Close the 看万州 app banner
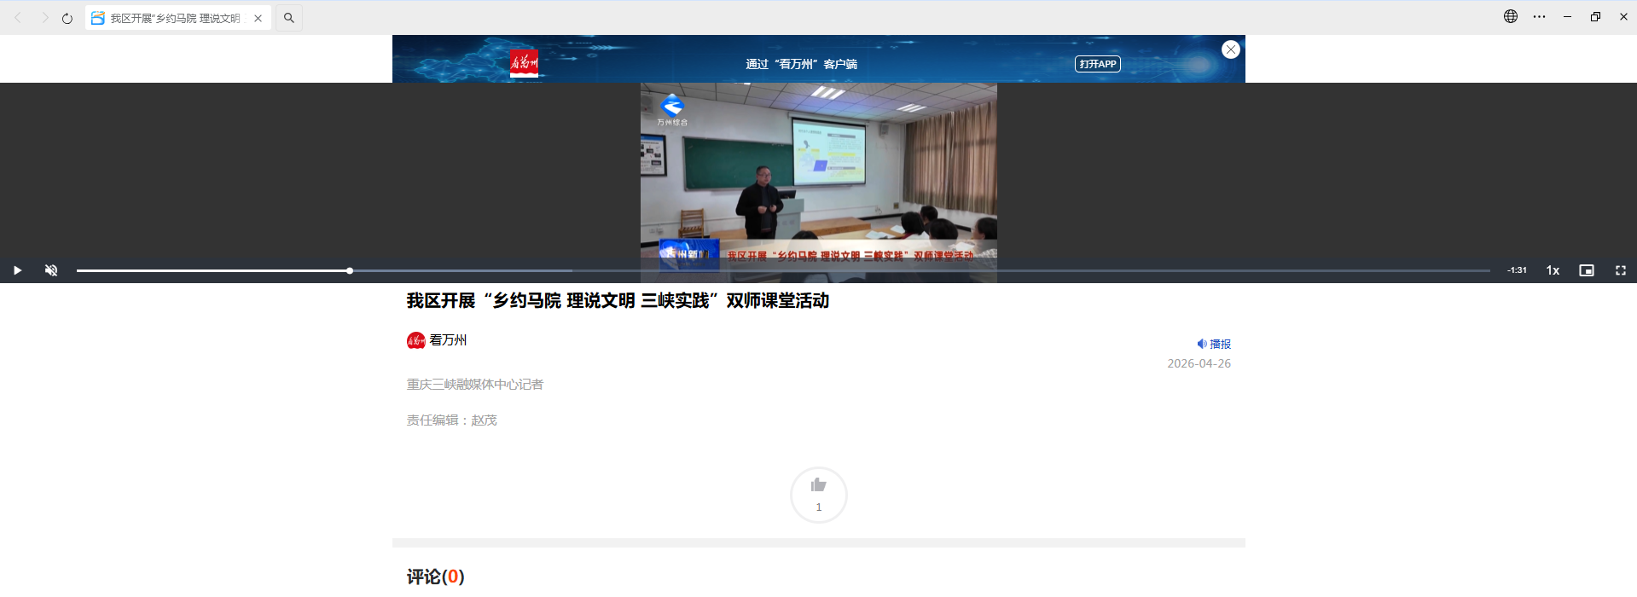Image resolution: width=1637 pixels, height=597 pixels. (1230, 49)
